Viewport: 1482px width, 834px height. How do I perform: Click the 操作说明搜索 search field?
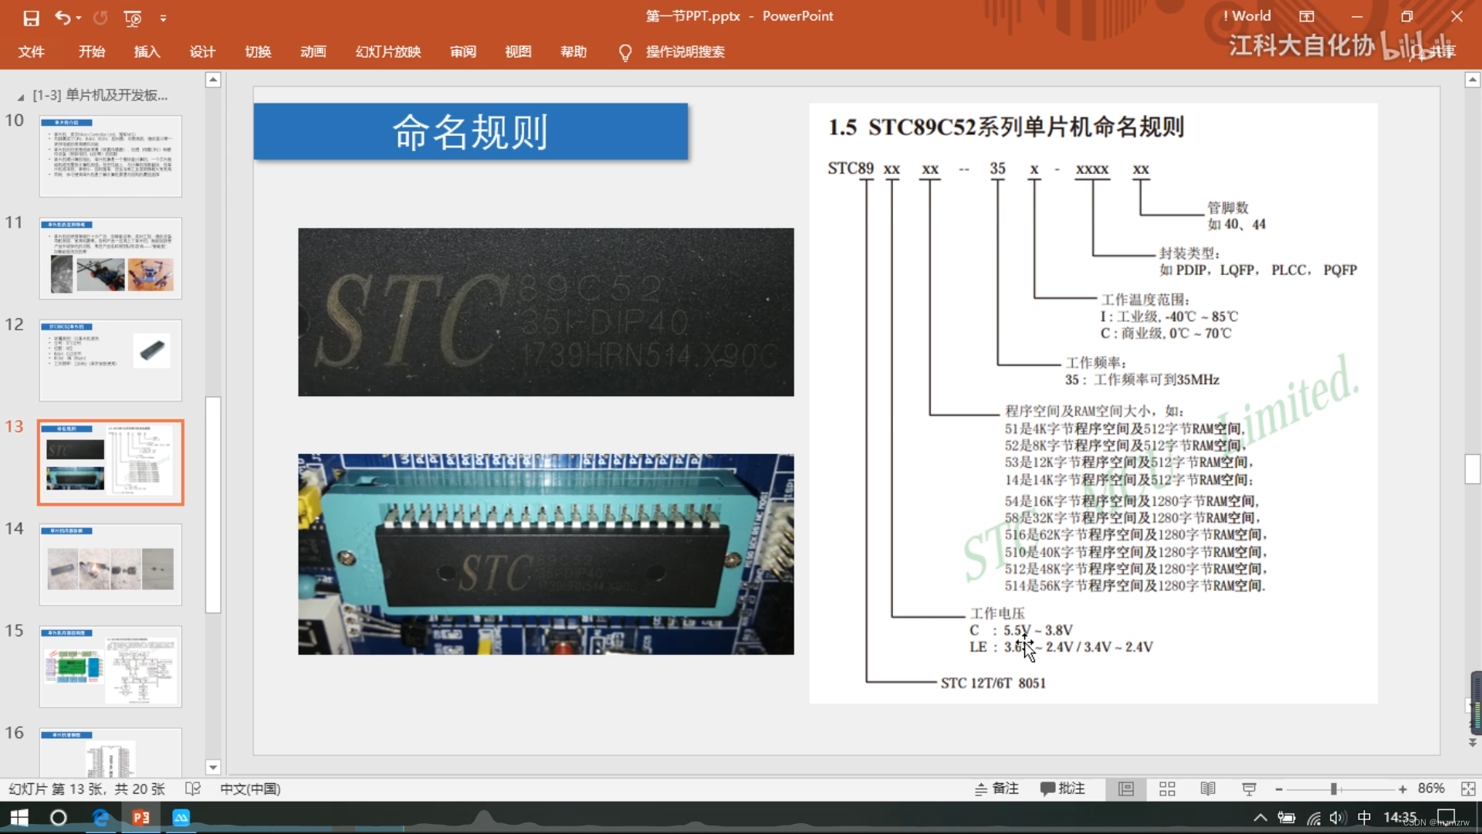(685, 52)
